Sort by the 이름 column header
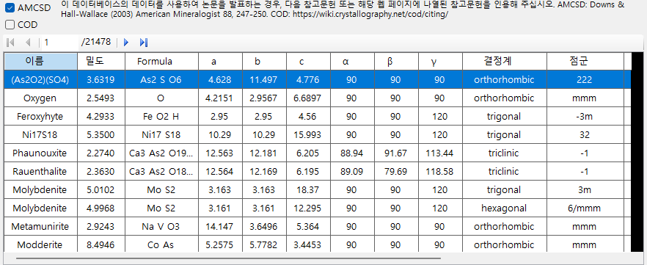The image size is (647, 265). click(41, 62)
